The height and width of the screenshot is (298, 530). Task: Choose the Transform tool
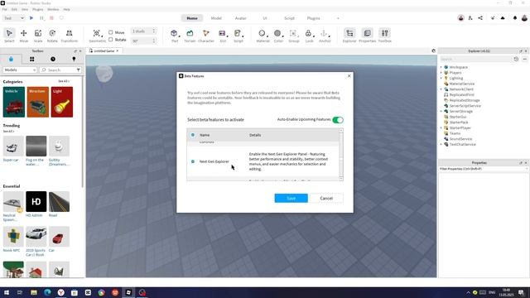pyautogui.click(x=69, y=36)
